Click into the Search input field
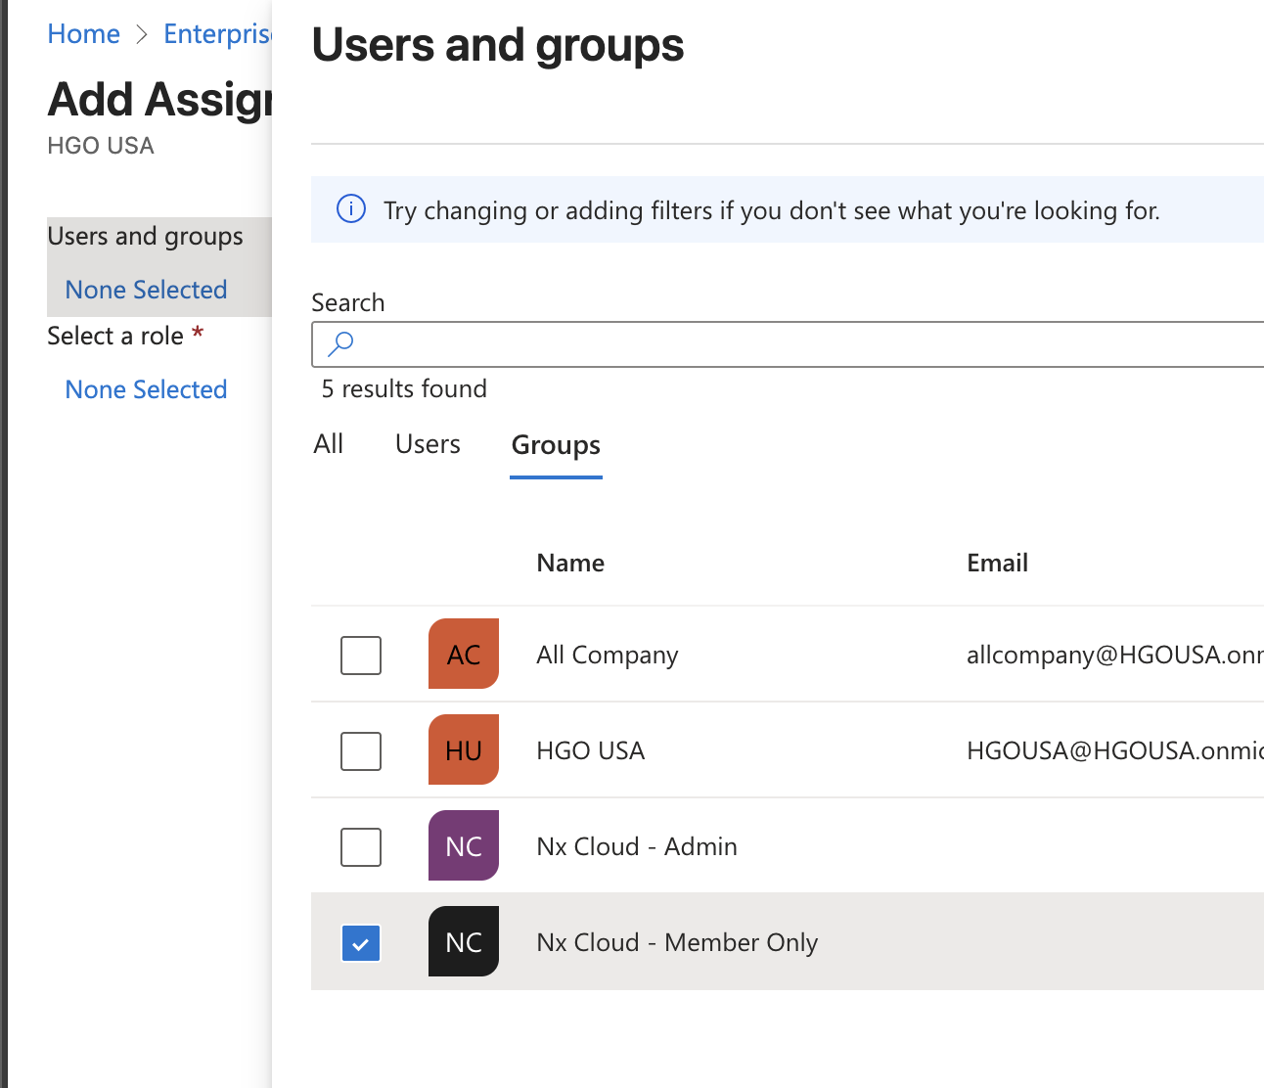This screenshot has width=1264, height=1088. (788, 344)
